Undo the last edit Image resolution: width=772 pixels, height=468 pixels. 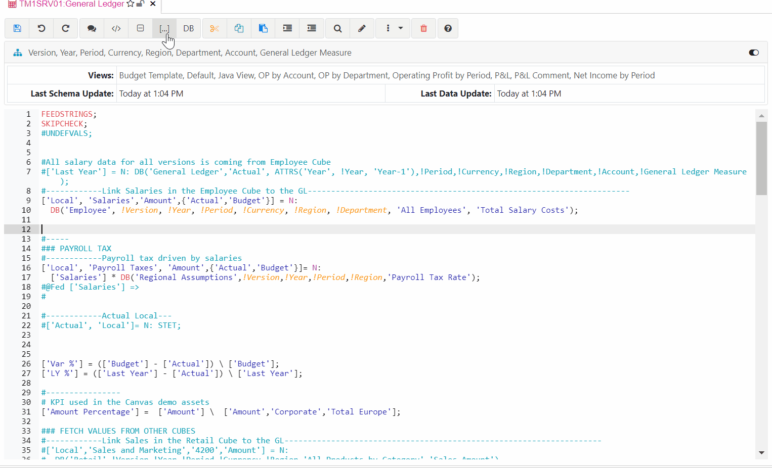coord(41,28)
